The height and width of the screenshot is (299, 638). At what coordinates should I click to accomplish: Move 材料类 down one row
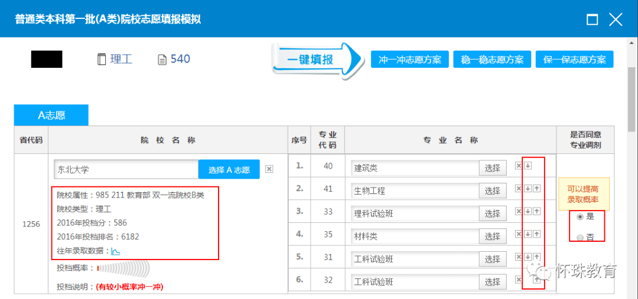click(528, 234)
